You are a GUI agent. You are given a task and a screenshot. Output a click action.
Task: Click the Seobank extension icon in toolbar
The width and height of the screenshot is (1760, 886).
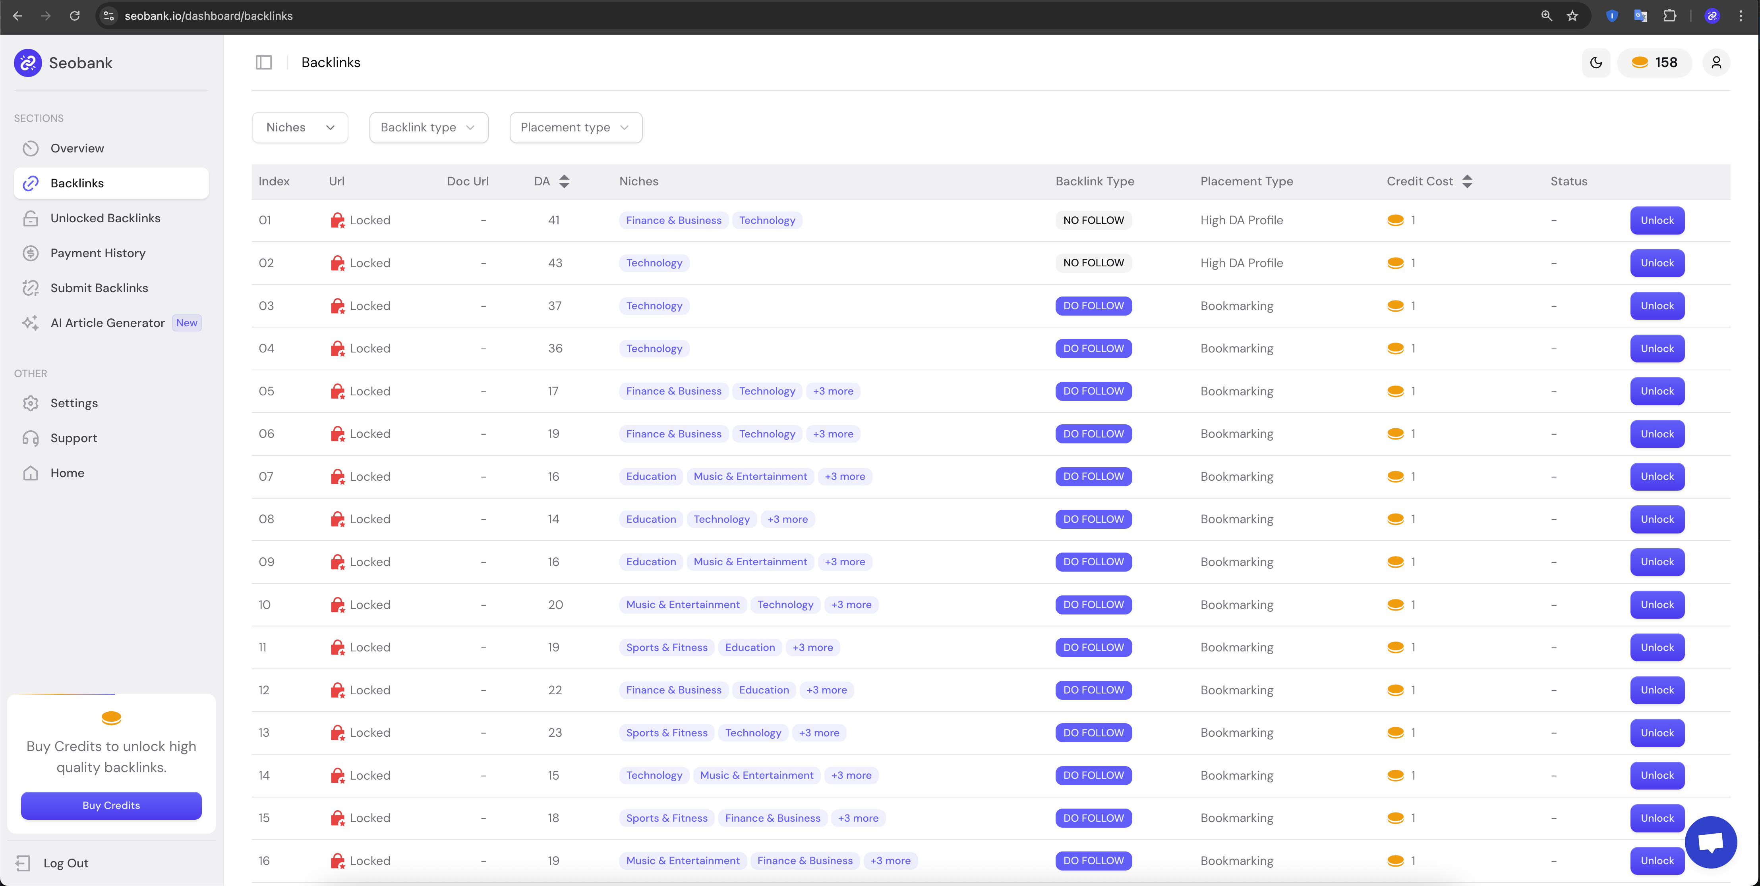1712,16
